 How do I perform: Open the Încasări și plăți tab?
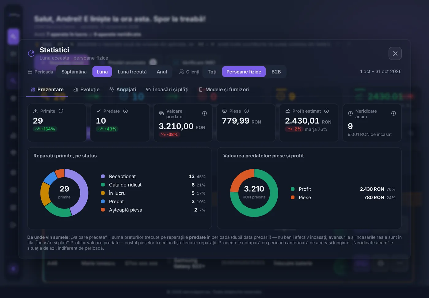tap(167, 89)
